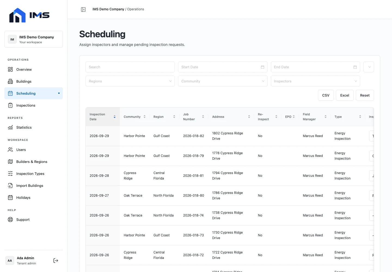Image resolution: width=392 pixels, height=272 pixels.
Task: Export the table as CSV
Action: [x=326, y=95]
